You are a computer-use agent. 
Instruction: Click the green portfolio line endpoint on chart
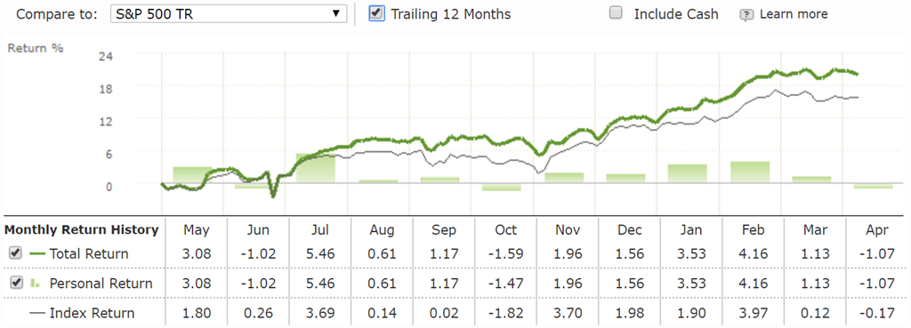click(x=857, y=74)
